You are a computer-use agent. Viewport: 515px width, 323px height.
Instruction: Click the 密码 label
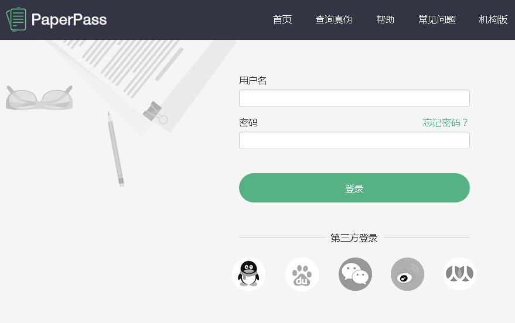click(x=248, y=123)
